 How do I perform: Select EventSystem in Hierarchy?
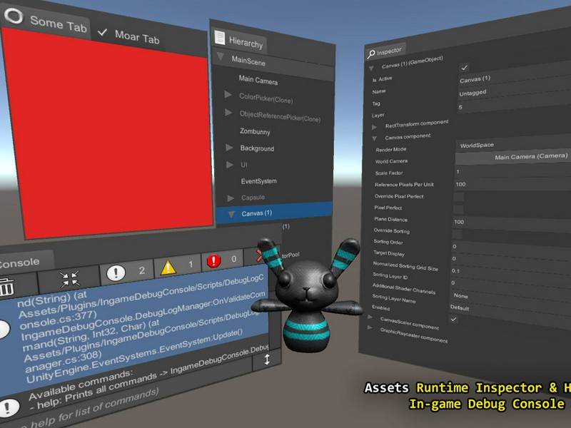259,181
